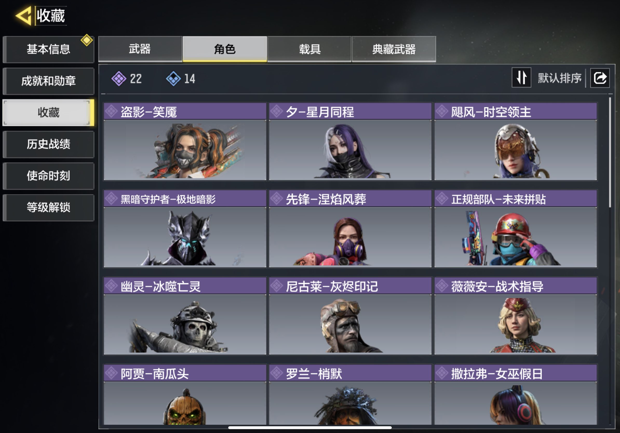Click the blue rare rarity diamond icon
This screenshot has width=620, height=433.
[173, 79]
